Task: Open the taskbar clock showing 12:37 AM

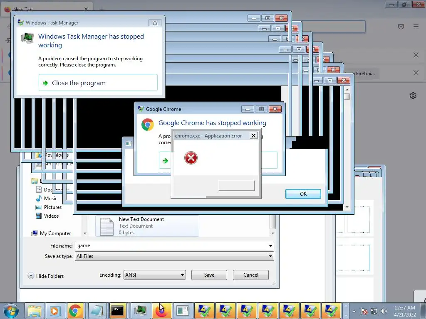Action: pos(405,311)
